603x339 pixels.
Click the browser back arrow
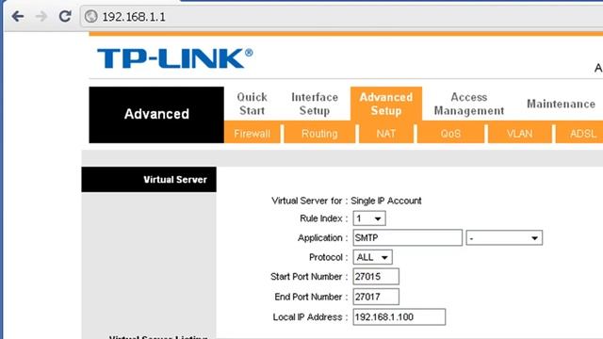point(18,16)
